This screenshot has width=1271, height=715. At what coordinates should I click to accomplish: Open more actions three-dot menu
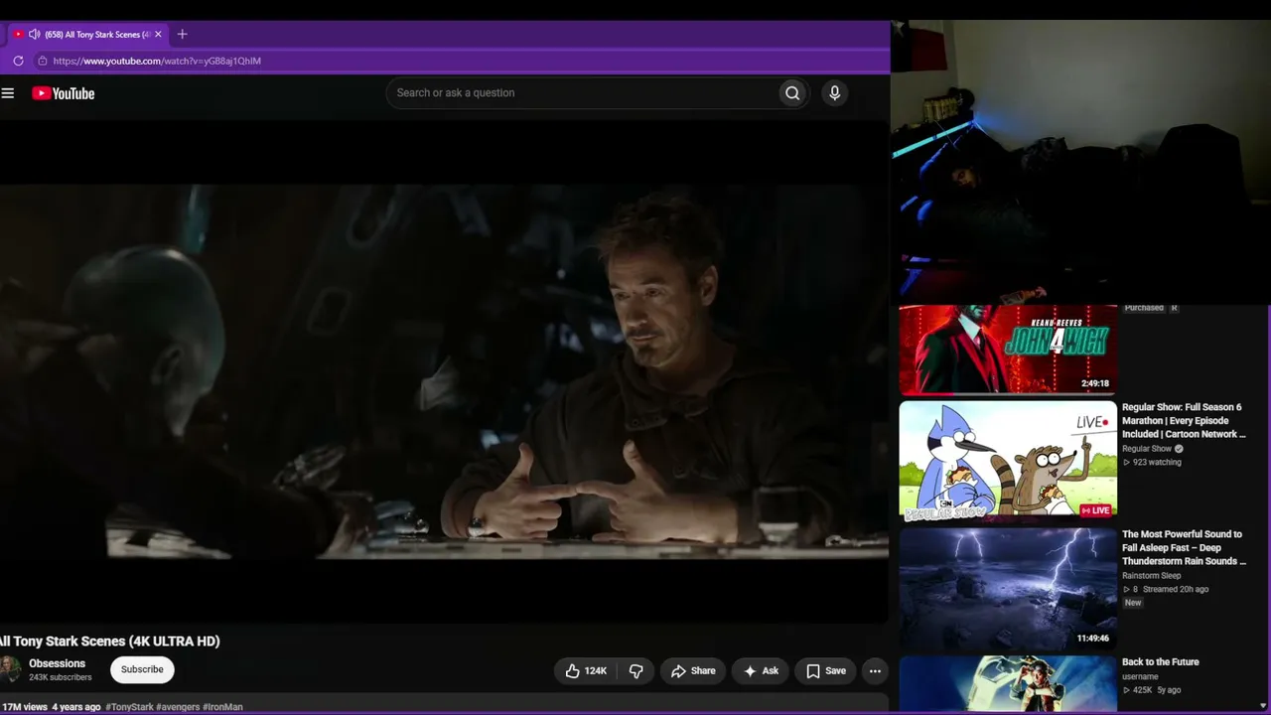point(875,671)
